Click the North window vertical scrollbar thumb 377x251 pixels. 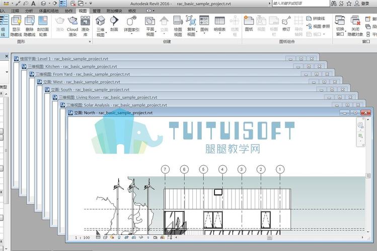(x=368, y=176)
